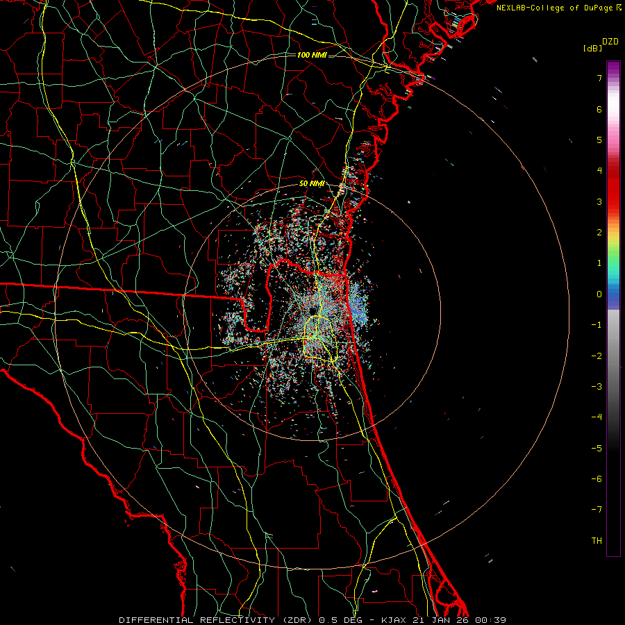
Task: Click the (ZDR) abbreviation in the footer
Action: pos(299,620)
